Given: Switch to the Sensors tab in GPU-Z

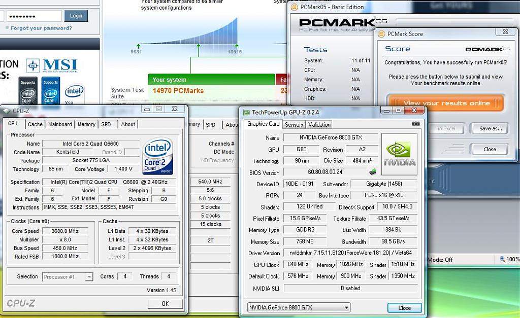Looking at the screenshot, I should tap(294, 125).
